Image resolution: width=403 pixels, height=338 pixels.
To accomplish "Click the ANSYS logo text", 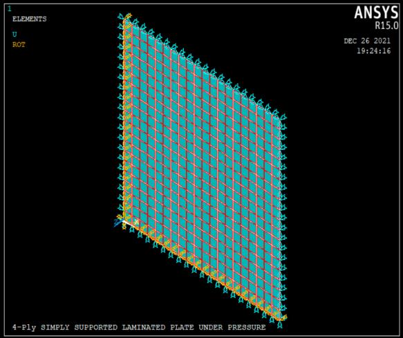I will coord(376,12).
